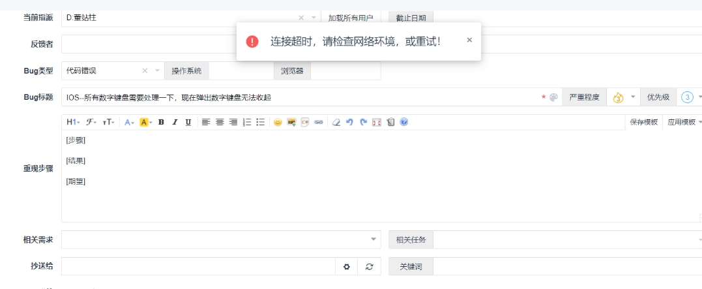Open the severity dropdown arrow
This screenshot has width=702, height=289.
(633, 97)
